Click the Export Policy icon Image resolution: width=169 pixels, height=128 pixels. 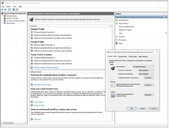(117, 23)
